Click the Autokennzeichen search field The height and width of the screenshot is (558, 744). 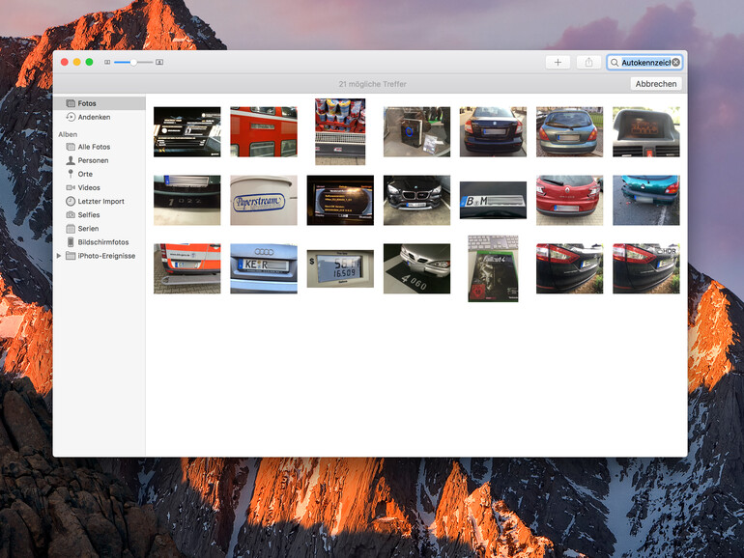pyautogui.click(x=644, y=62)
